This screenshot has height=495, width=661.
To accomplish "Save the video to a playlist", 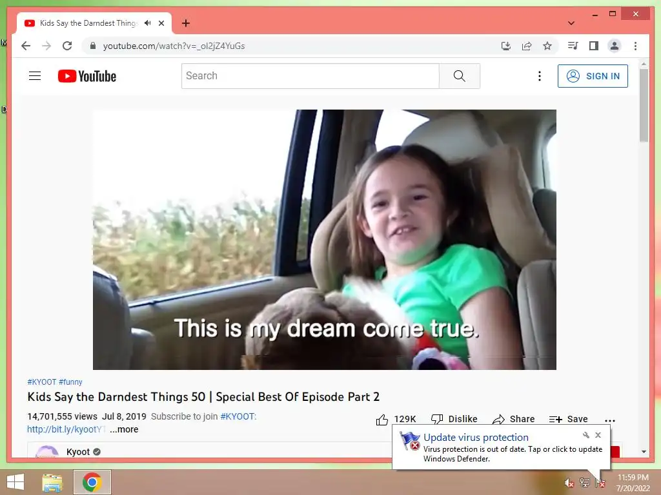I will [568, 419].
